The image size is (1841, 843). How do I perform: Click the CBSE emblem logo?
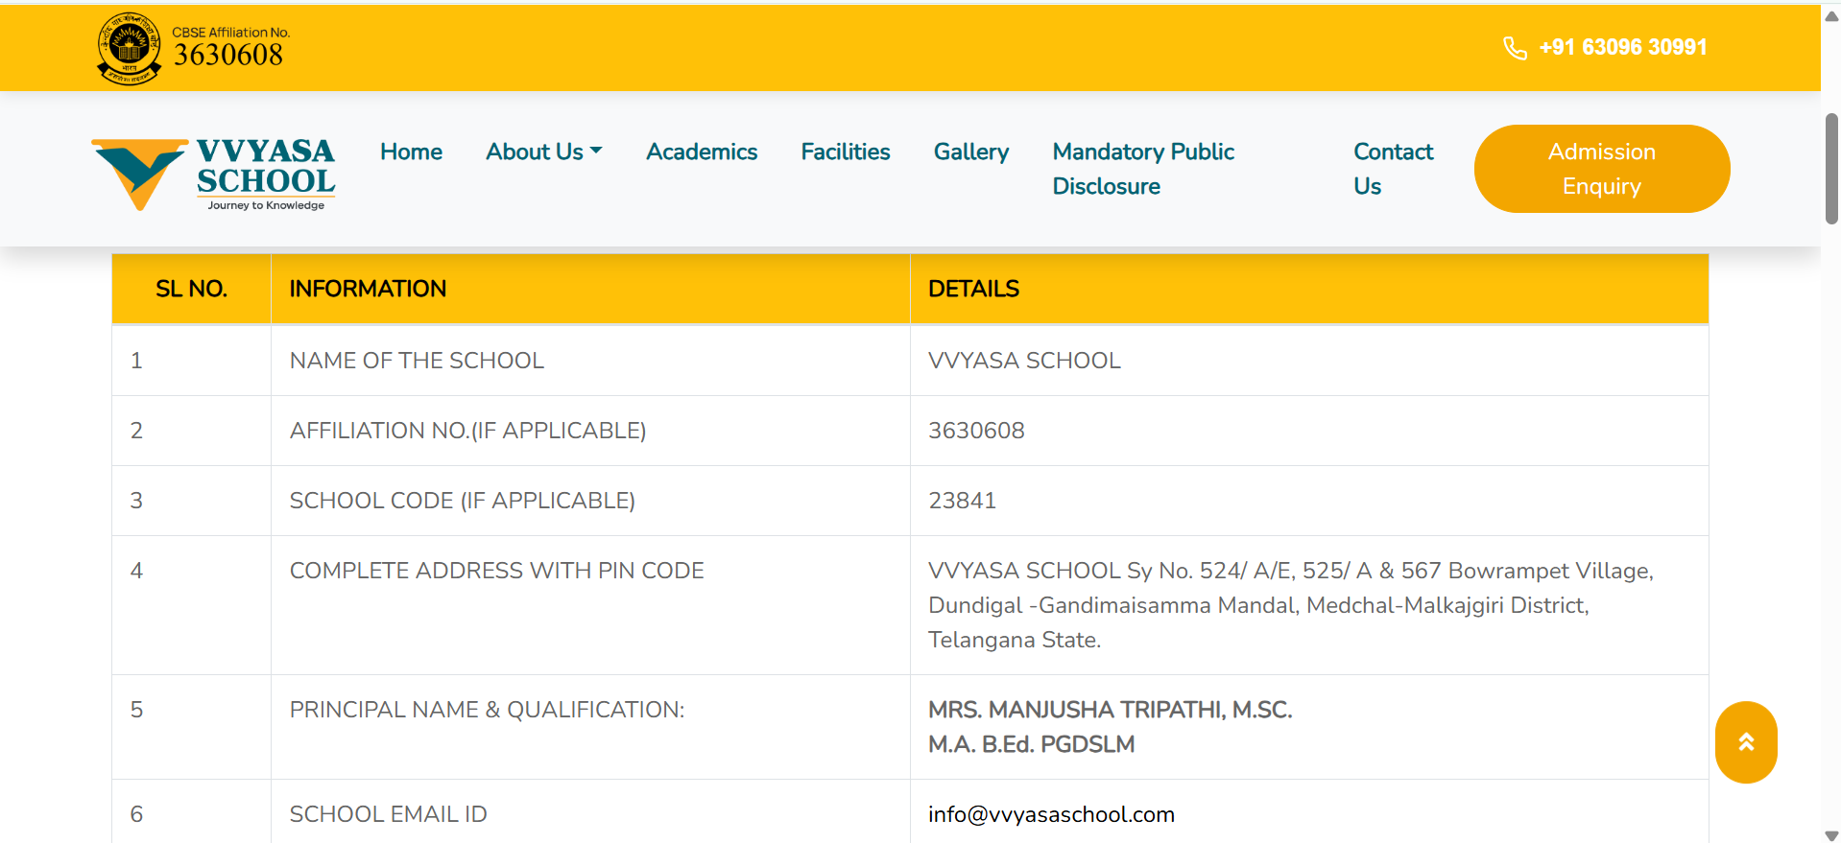[129, 48]
